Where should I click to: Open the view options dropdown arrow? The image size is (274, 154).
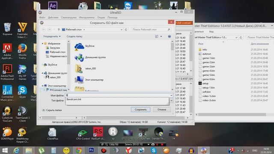click(161, 36)
